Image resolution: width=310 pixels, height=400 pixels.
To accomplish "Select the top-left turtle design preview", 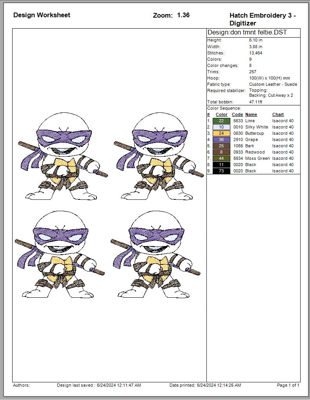I will (x=63, y=156).
